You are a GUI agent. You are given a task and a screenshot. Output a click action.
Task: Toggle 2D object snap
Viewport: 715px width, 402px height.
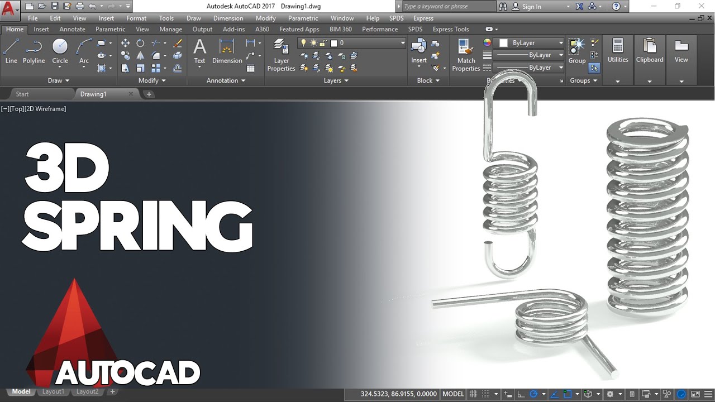[x=567, y=394]
